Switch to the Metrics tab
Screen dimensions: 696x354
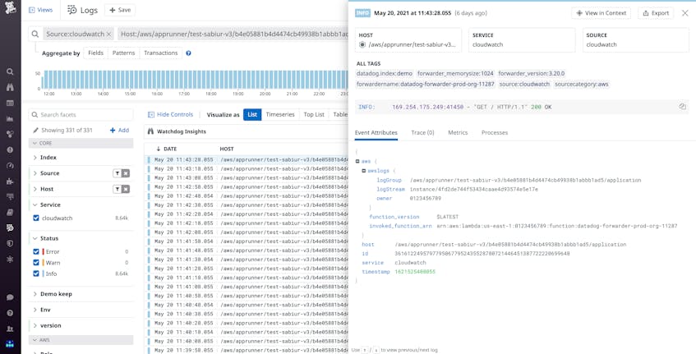[458, 132]
